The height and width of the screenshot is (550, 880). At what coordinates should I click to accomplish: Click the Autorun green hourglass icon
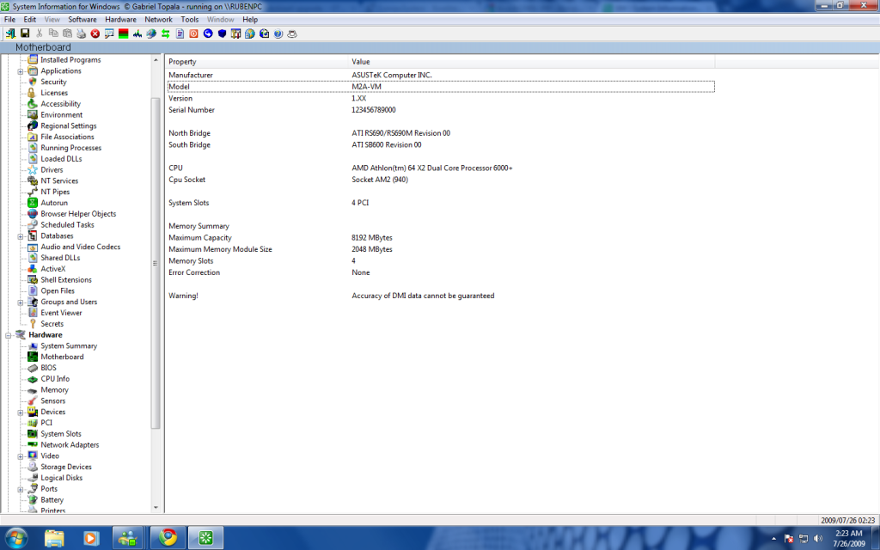(33, 203)
